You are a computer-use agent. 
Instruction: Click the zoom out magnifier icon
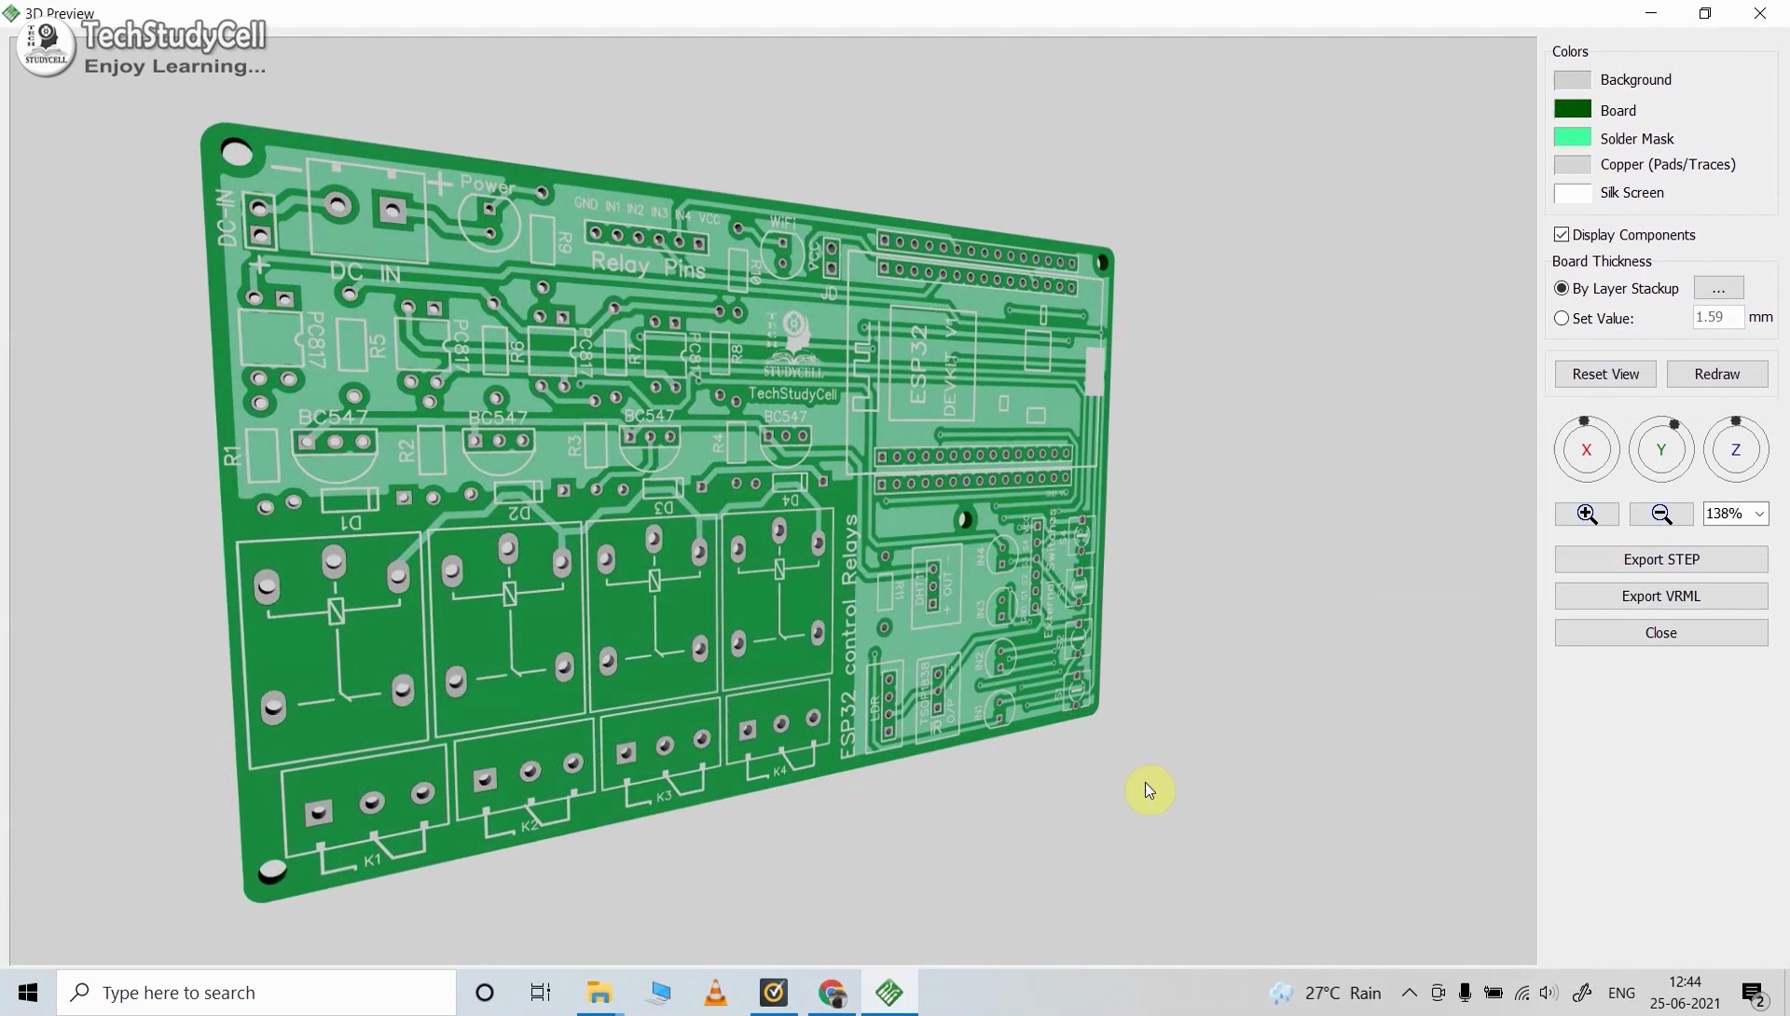pyautogui.click(x=1661, y=514)
